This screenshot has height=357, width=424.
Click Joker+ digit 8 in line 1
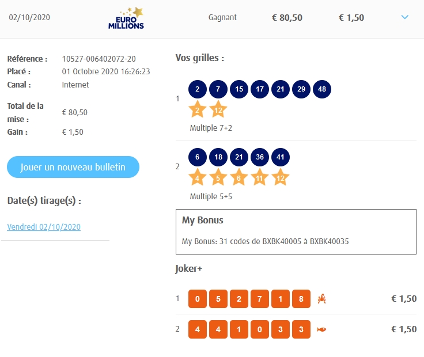click(x=301, y=299)
